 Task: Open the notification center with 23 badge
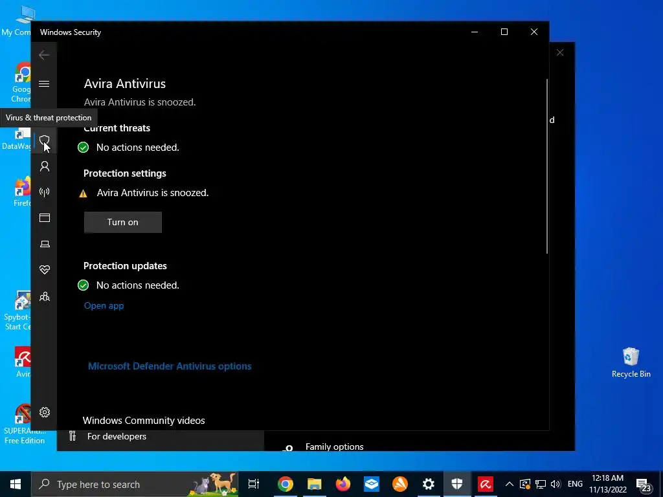click(644, 485)
